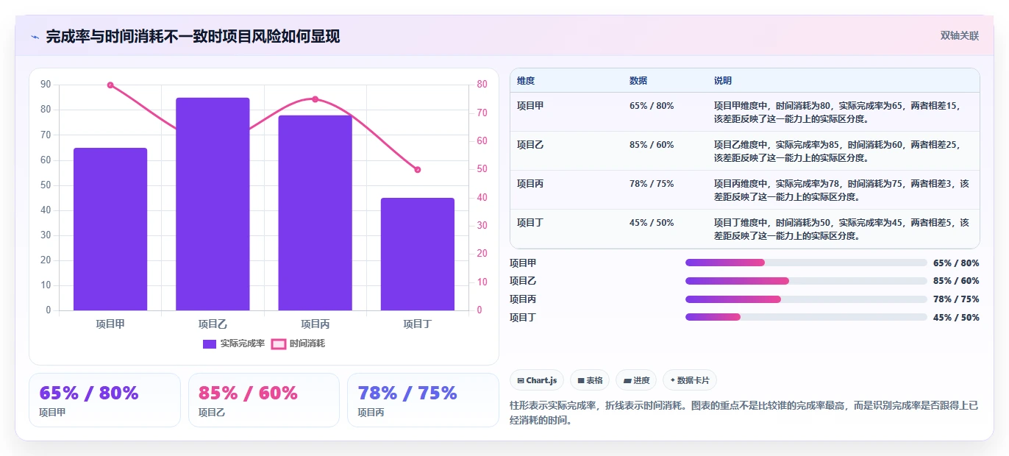Select the 项目乙 purple bar in the chart
The width and height of the screenshot is (1009, 456).
pos(213,204)
